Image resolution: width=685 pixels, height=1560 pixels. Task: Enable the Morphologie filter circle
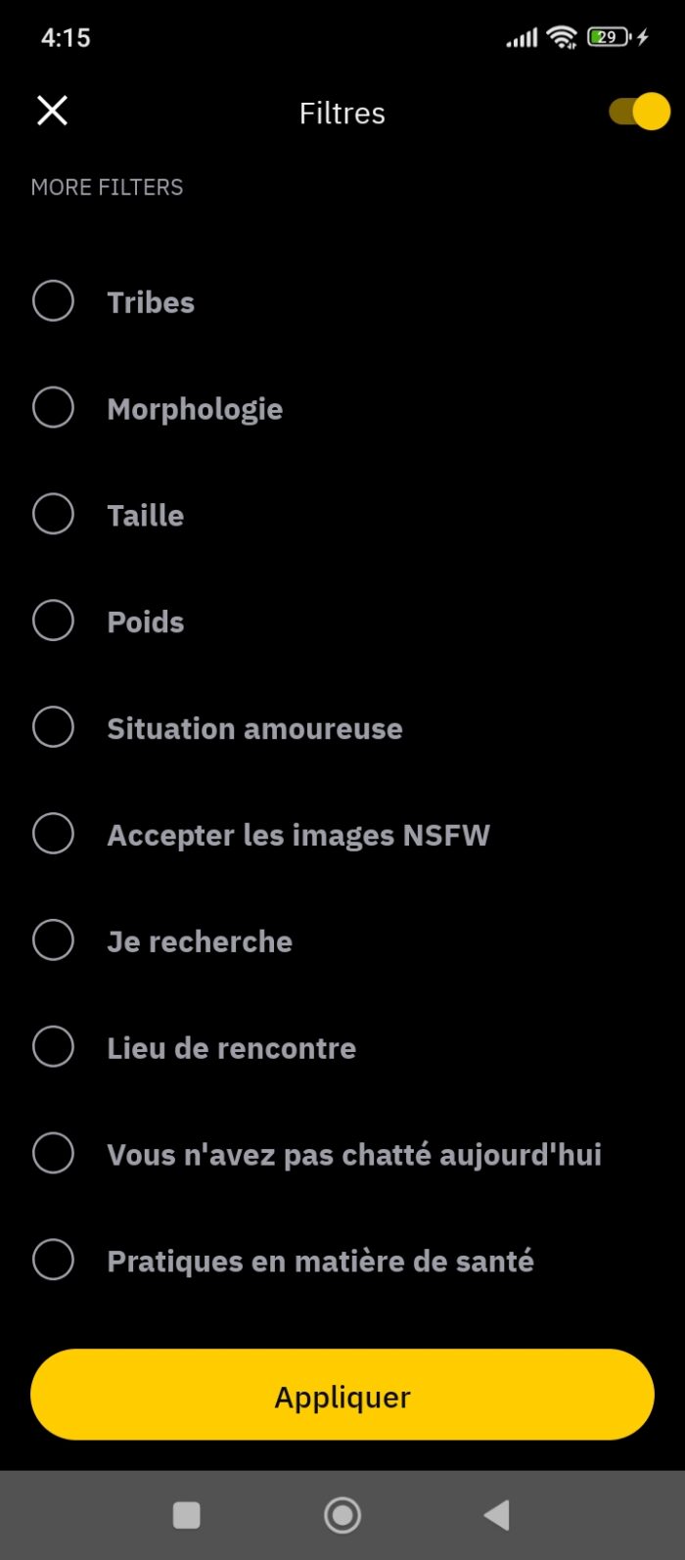pos(53,408)
